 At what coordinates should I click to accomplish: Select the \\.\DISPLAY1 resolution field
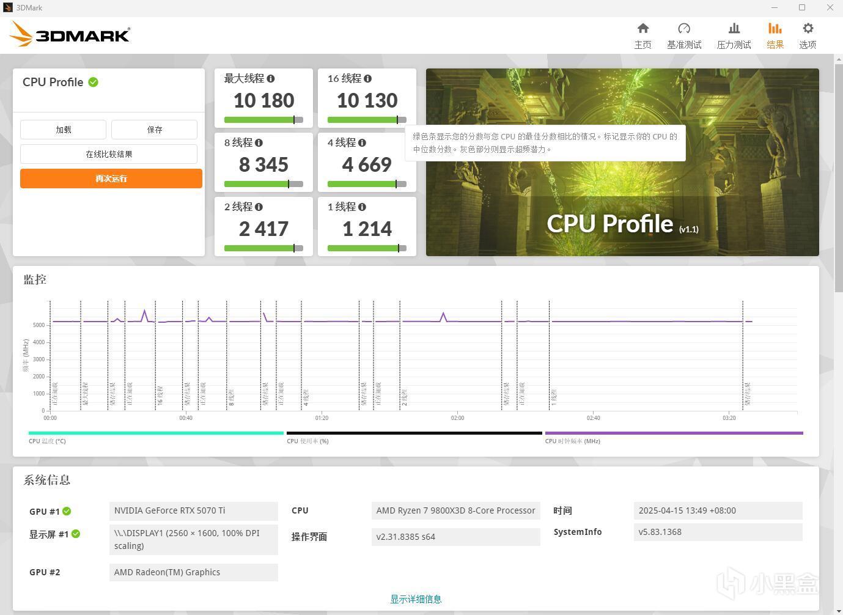(x=194, y=540)
